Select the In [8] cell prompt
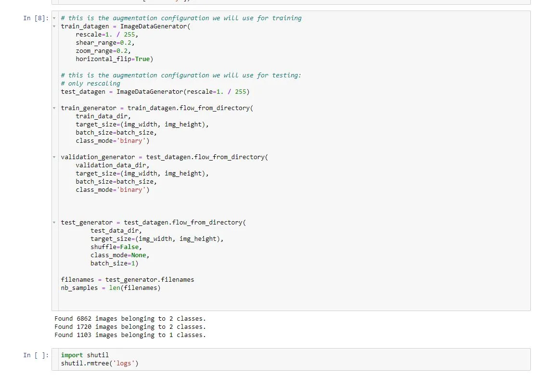This screenshot has width=540, height=375. (36, 18)
